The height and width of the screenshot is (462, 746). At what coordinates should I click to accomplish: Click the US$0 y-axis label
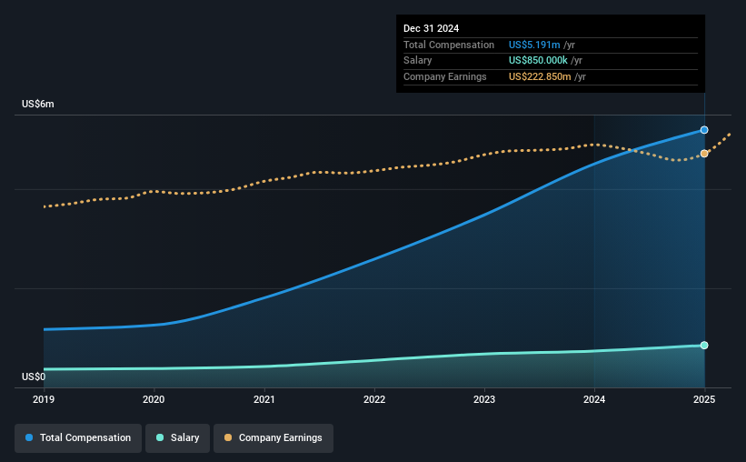point(34,377)
